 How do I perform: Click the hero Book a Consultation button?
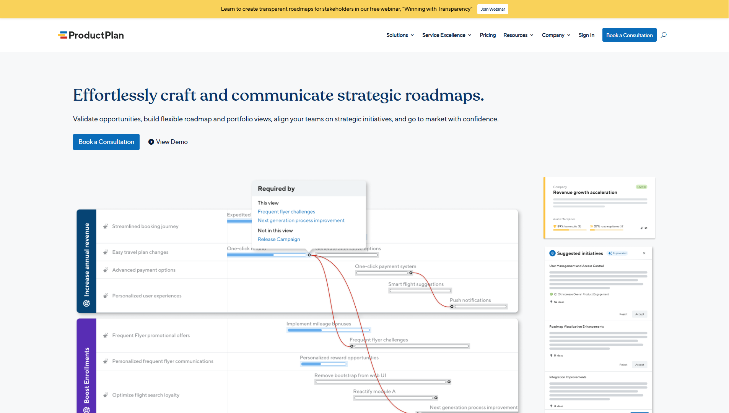click(106, 142)
